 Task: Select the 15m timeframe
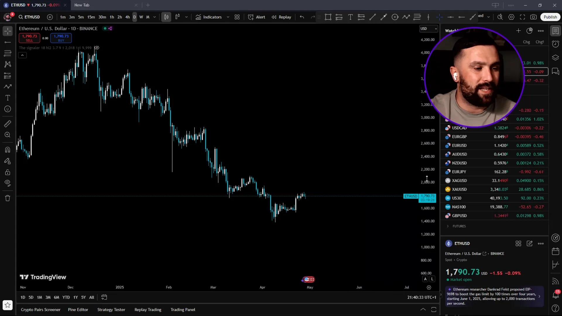click(x=91, y=17)
